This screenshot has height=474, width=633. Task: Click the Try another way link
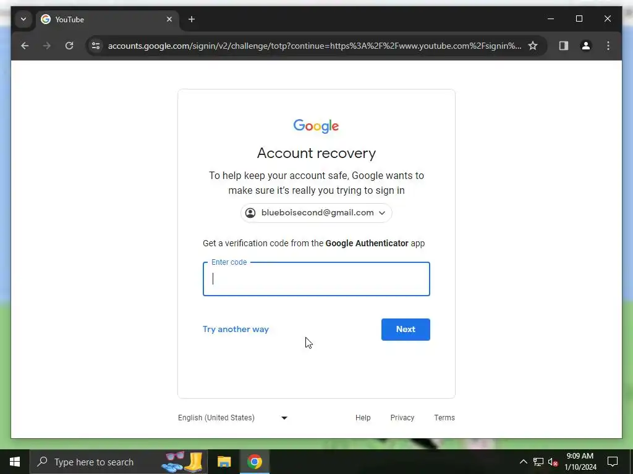pos(236,330)
